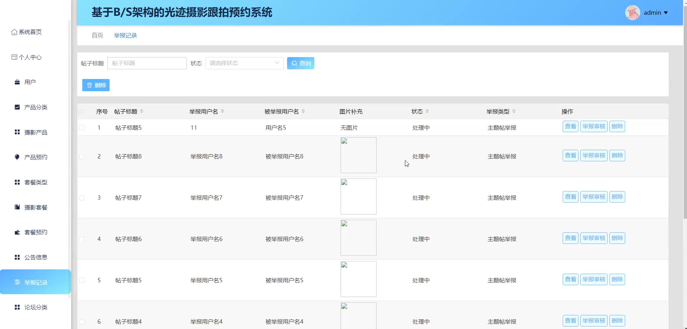The image size is (687, 329).
Task: Click the 个人中心 sidebar icon
Action: click(14, 57)
